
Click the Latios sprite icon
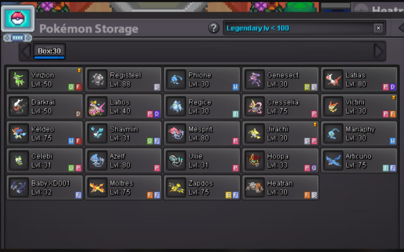click(97, 107)
